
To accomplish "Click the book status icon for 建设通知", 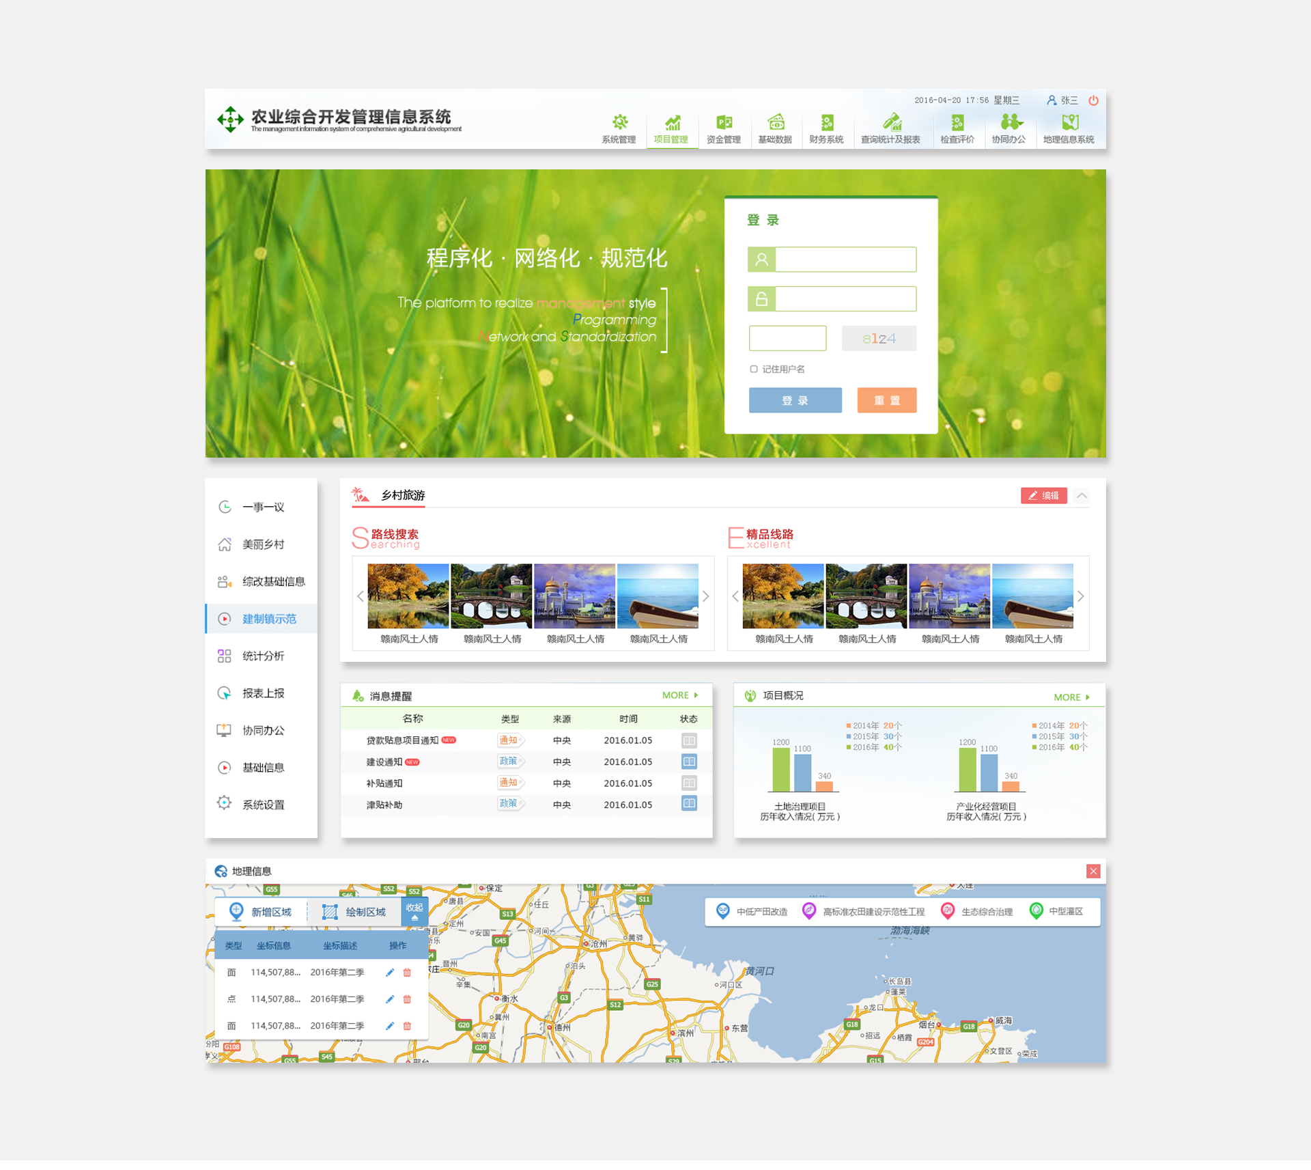I will coord(689,762).
